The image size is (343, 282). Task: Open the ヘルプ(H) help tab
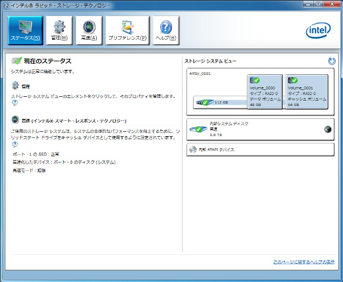tap(166, 31)
